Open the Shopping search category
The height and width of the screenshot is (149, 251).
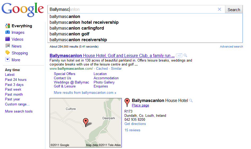click(x=20, y=53)
